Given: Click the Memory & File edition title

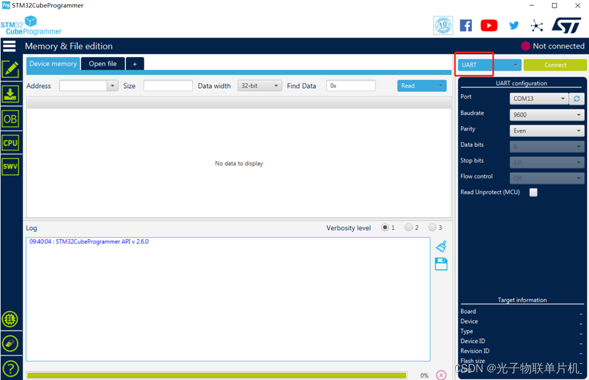Looking at the screenshot, I should pos(69,46).
